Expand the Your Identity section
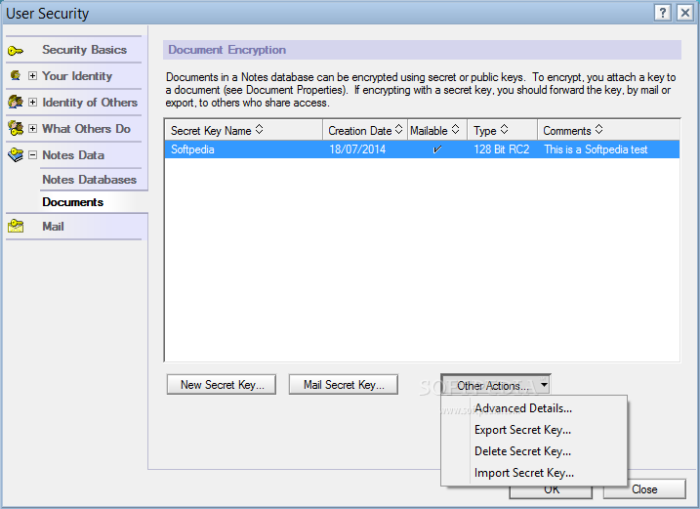The height and width of the screenshot is (509, 700). click(32, 75)
